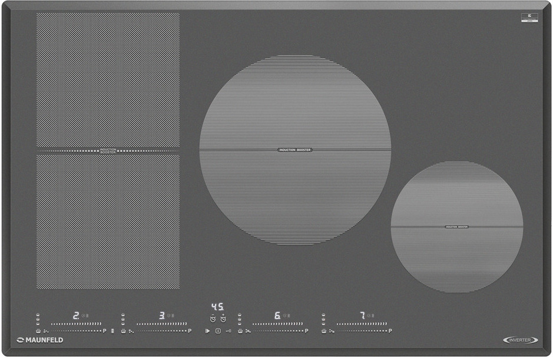Tap the P boost key of the 3 zone
The height and width of the screenshot is (361, 553).
[x=190, y=331]
